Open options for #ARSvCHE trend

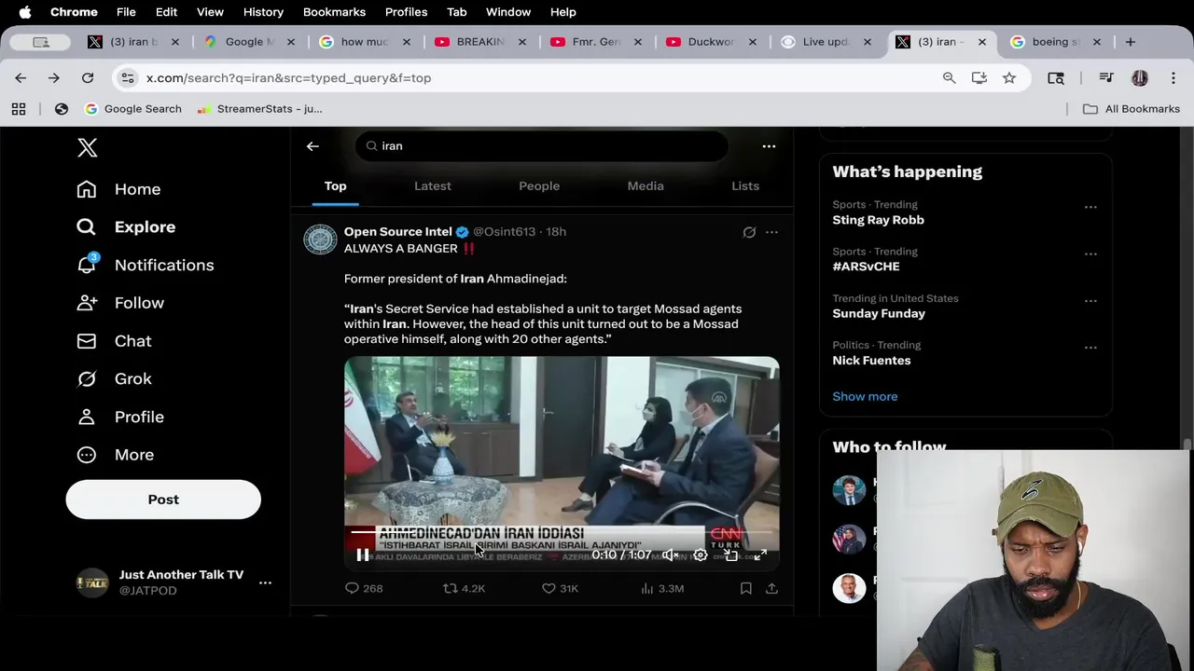point(1090,253)
